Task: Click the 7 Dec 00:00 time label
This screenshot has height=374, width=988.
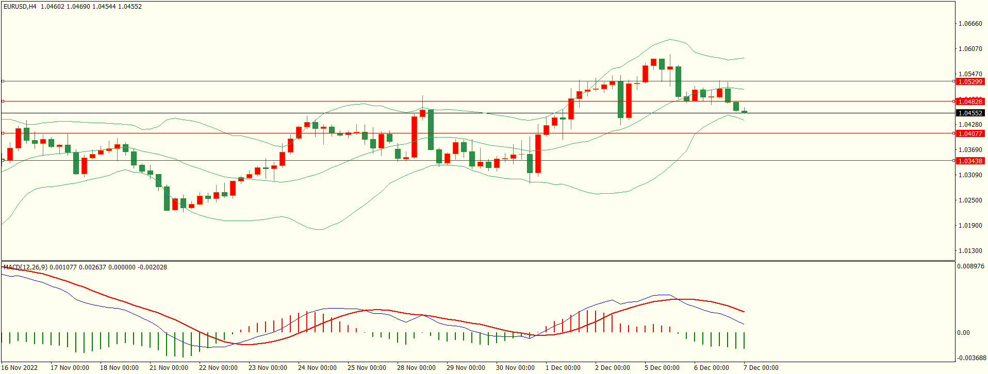Action: pyautogui.click(x=761, y=367)
